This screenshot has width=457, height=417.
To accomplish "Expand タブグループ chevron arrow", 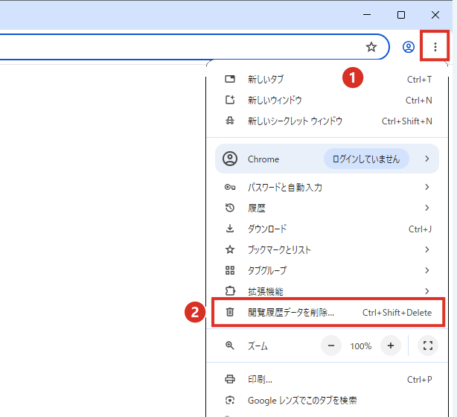I will point(427,270).
